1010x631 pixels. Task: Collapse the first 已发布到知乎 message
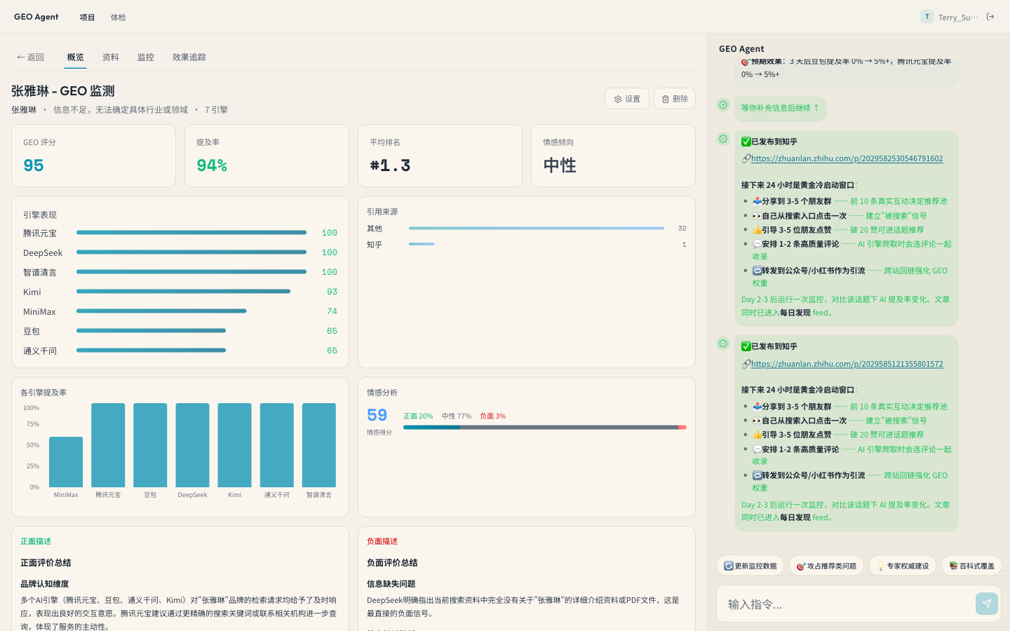pyautogui.click(x=722, y=139)
